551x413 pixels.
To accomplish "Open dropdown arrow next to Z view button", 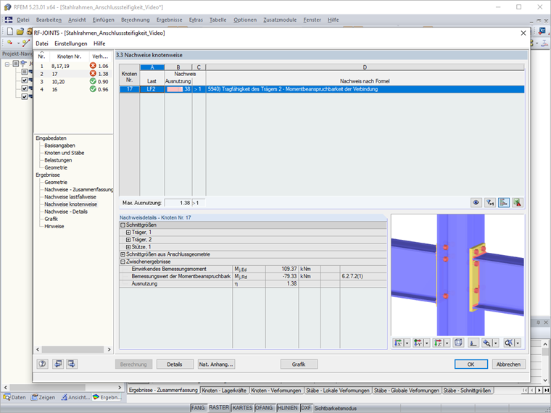I will (x=447, y=343).
